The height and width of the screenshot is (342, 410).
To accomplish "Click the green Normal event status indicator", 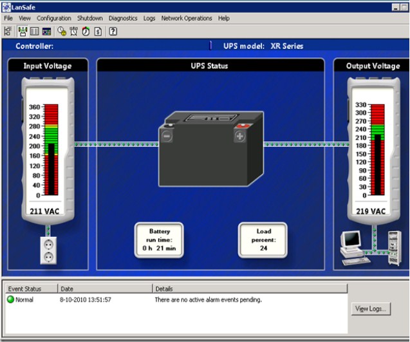I will (x=11, y=299).
